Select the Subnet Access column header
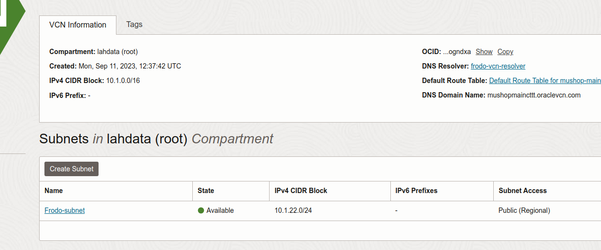Image resolution: width=601 pixels, height=250 pixels. tap(523, 191)
